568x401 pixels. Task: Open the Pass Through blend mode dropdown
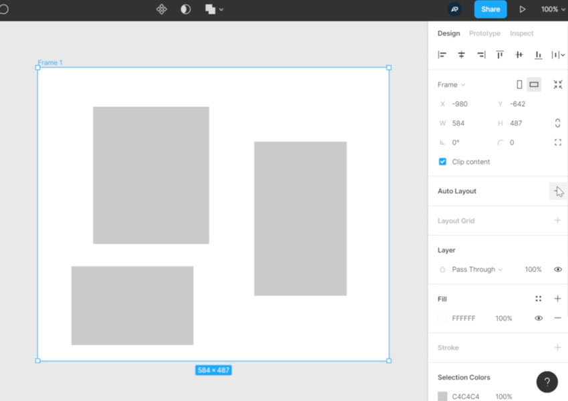476,269
